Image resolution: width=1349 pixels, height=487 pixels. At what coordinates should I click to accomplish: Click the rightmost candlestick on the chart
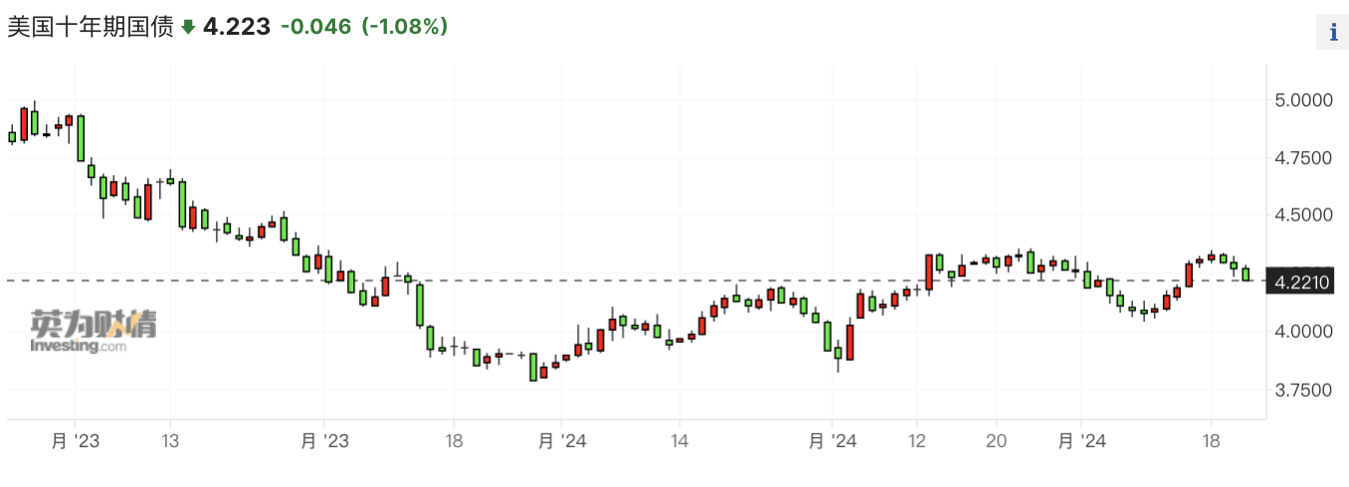1246,273
